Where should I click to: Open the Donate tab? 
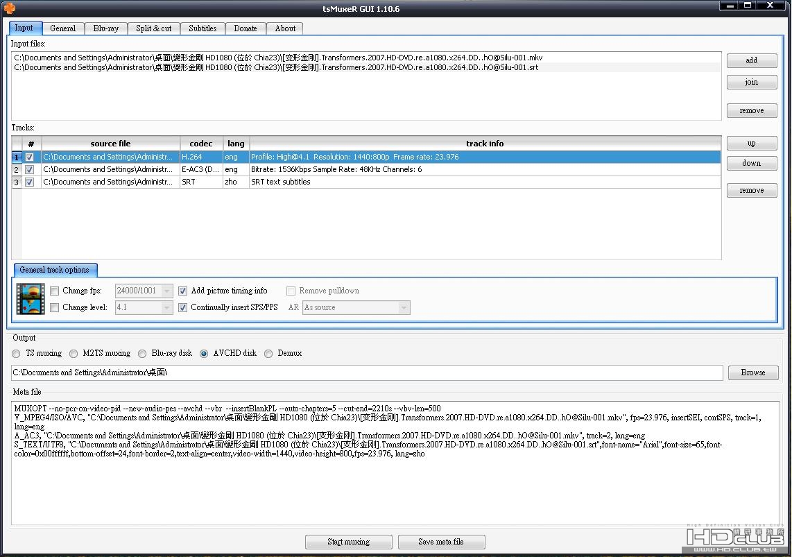tap(246, 28)
